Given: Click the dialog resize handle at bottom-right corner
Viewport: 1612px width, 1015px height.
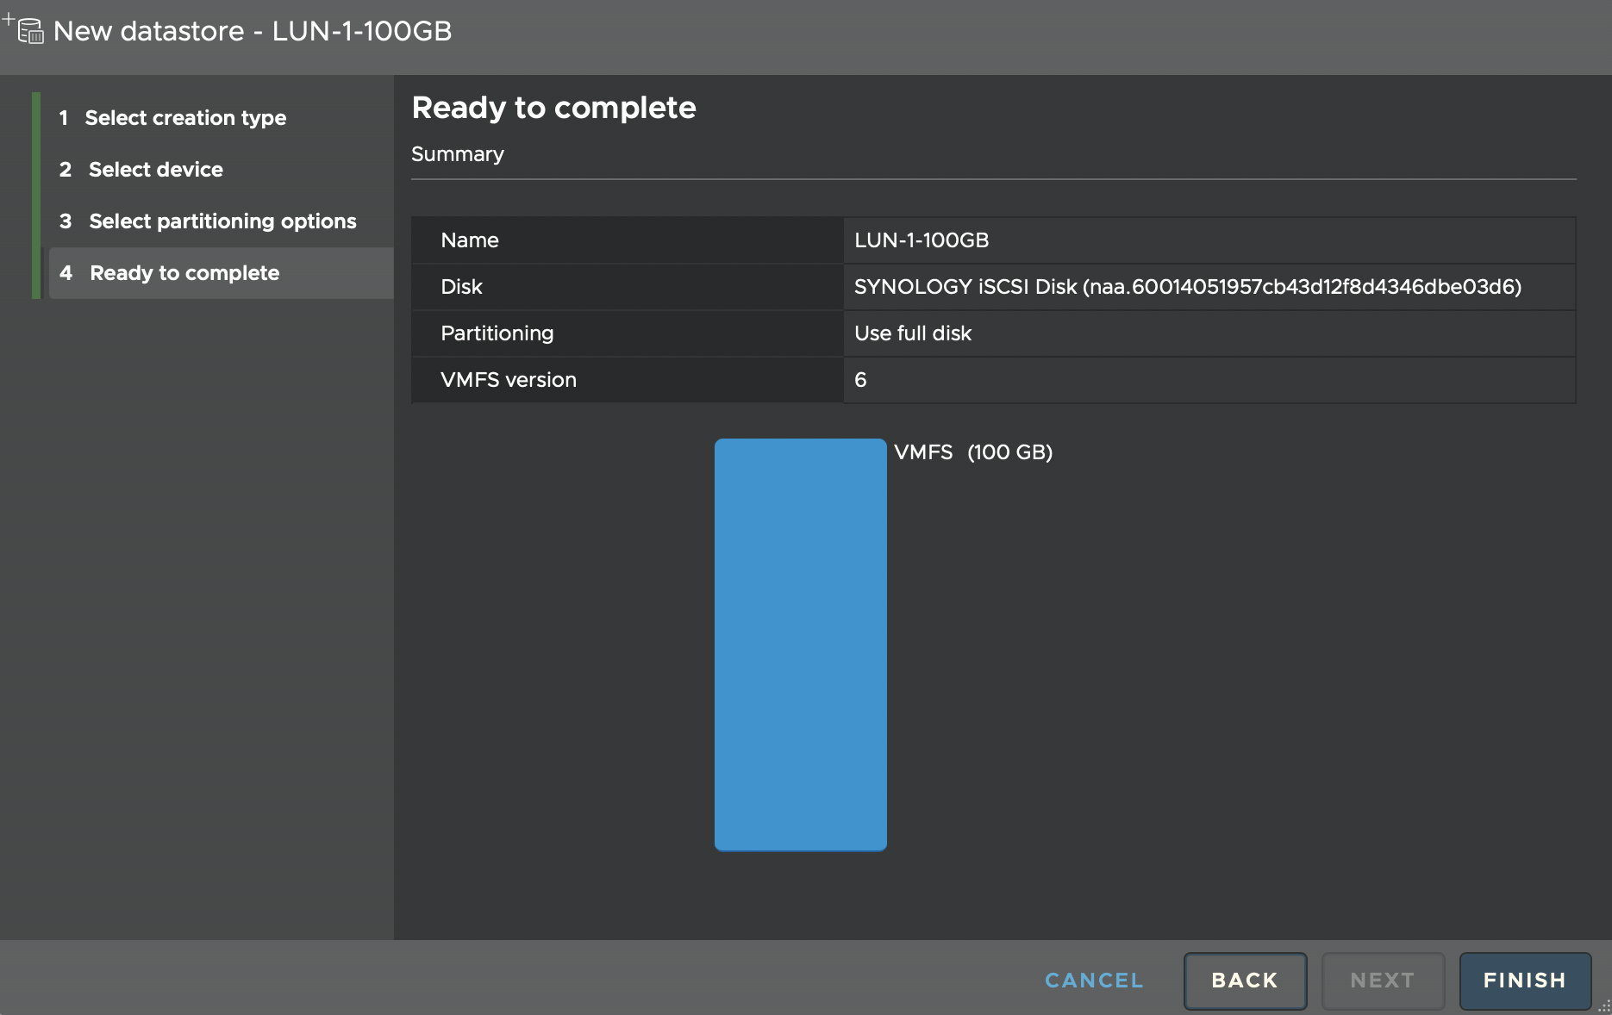Looking at the screenshot, I should (x=1604, y=1008).
